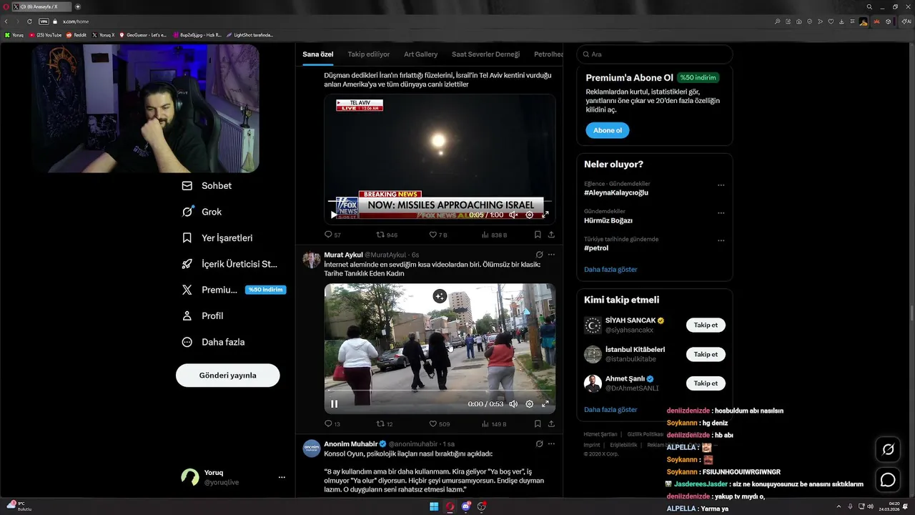Click the Opera icon in the taskbar
The height and width of the screenshot is (515, 915).
click(450, 506)
